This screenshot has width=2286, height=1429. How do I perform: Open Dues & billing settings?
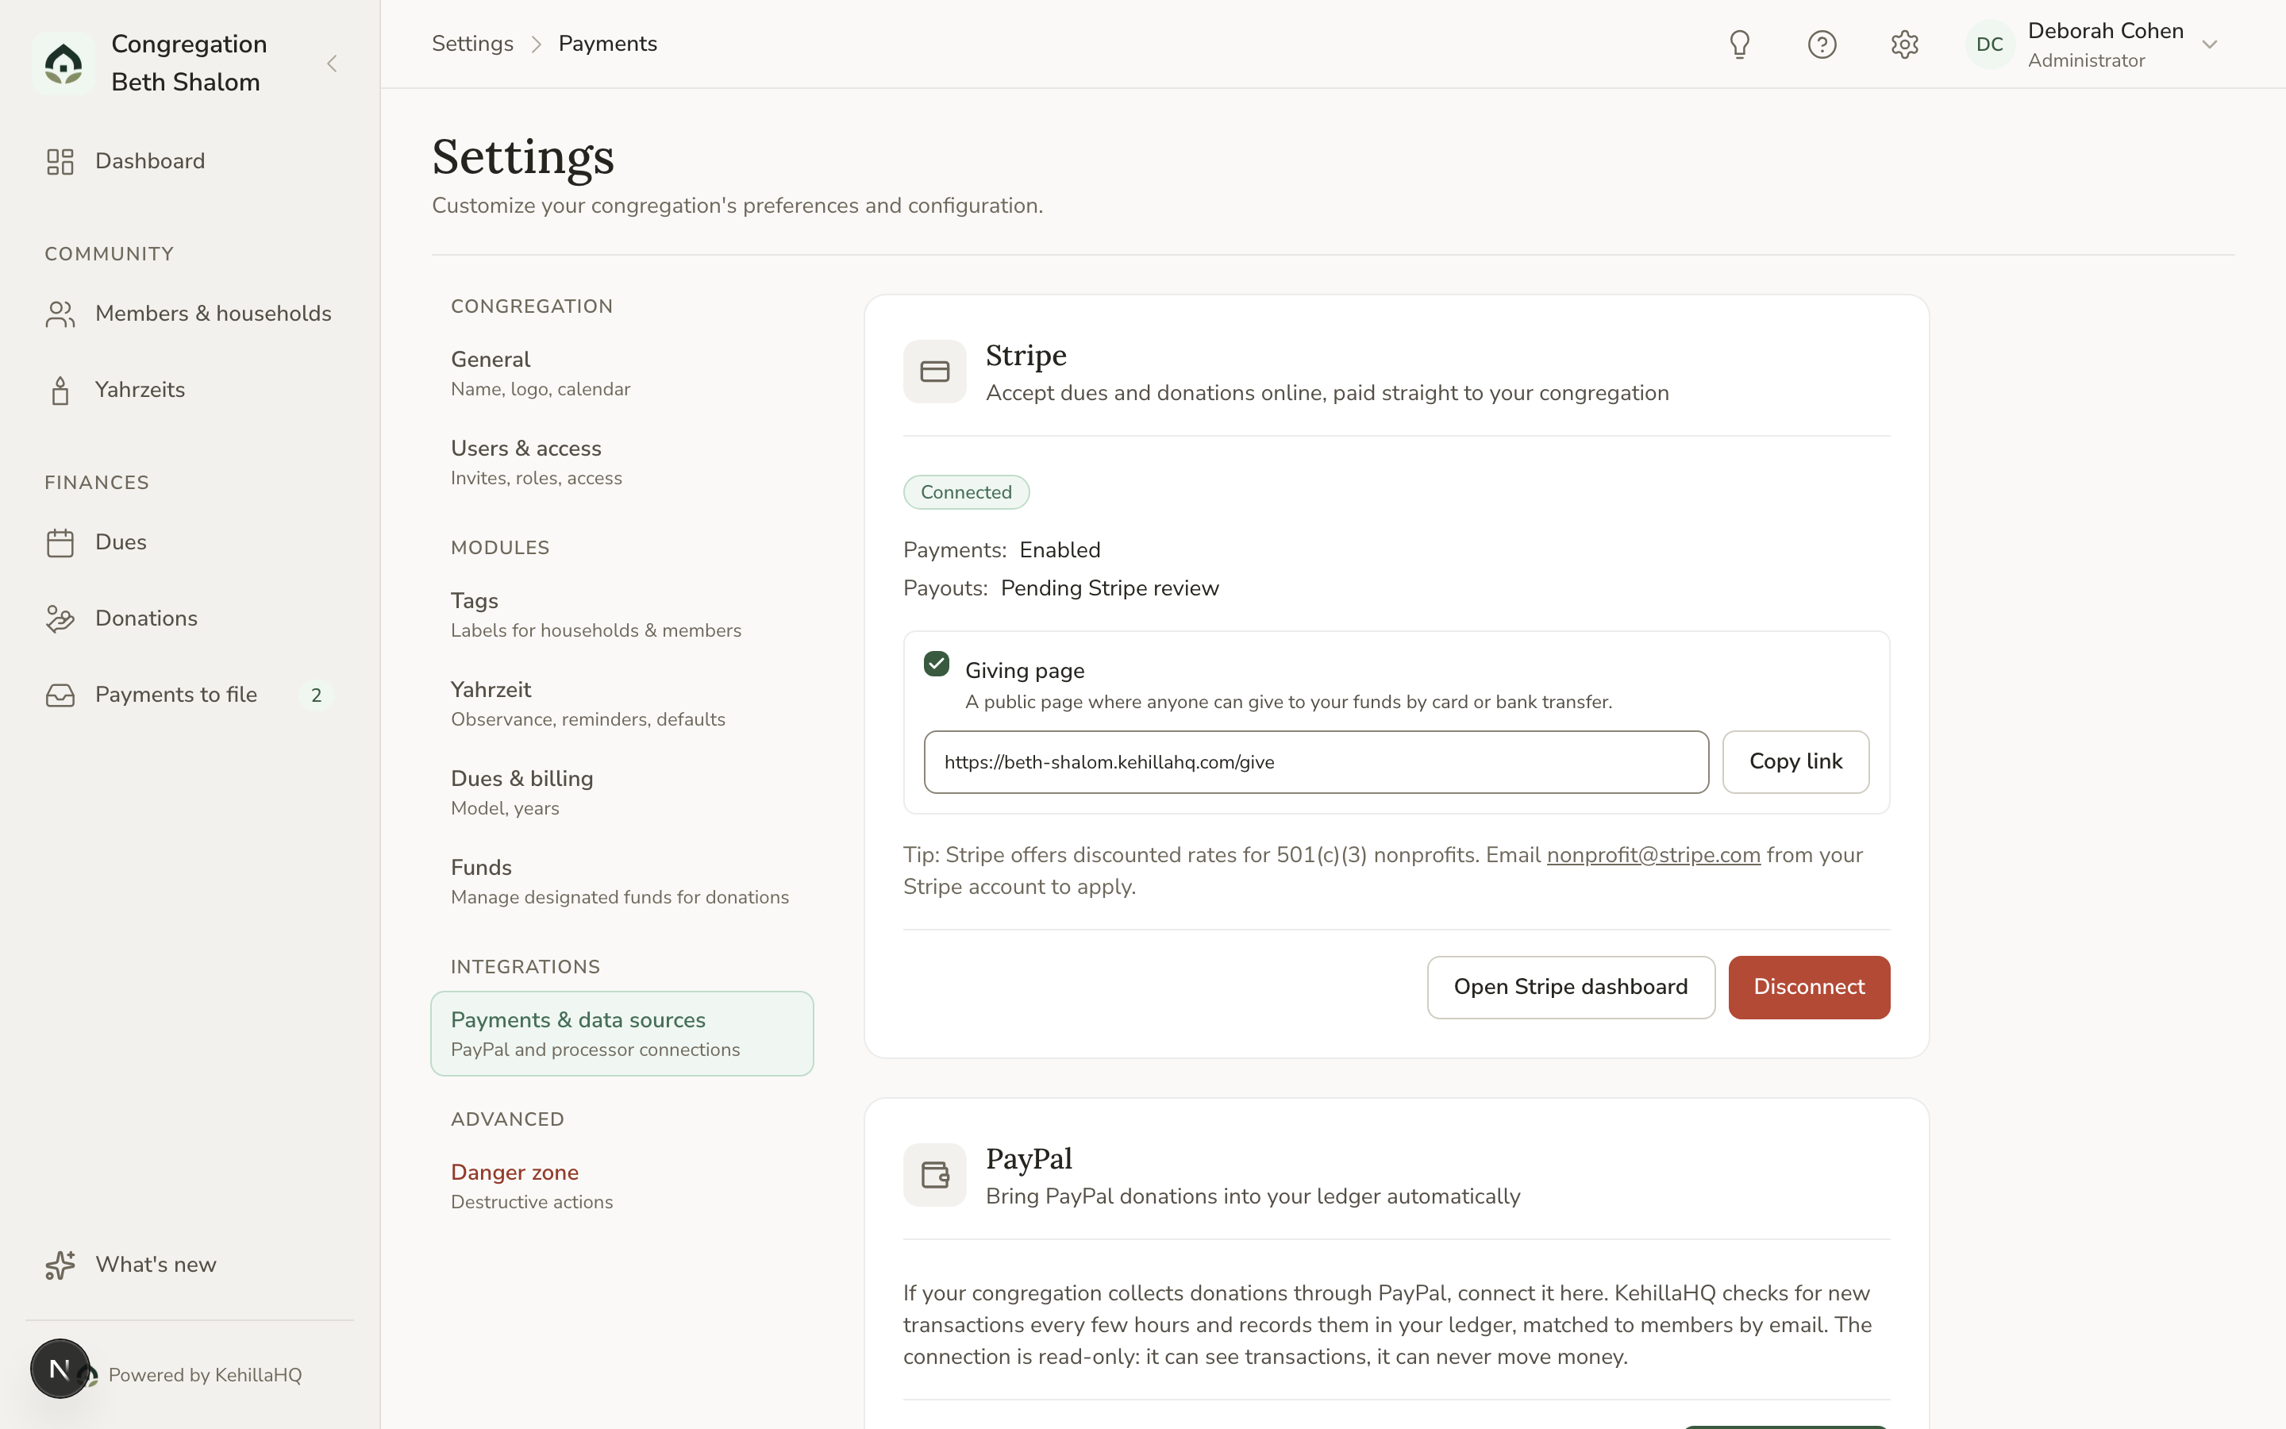click(x=622, y=792)
